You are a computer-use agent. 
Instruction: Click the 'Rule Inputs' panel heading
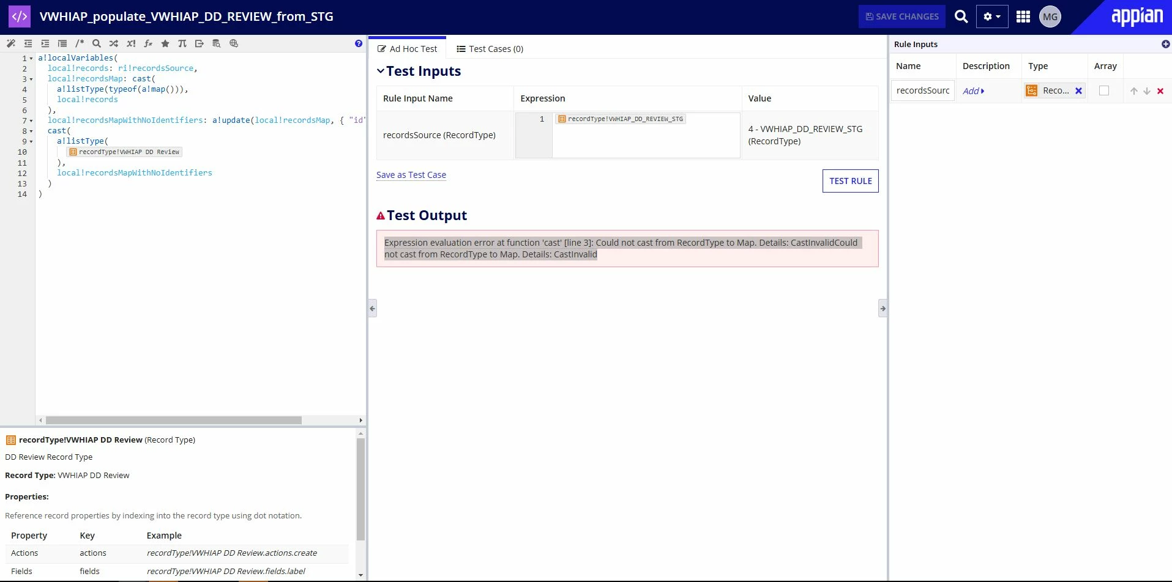[916, 44]
